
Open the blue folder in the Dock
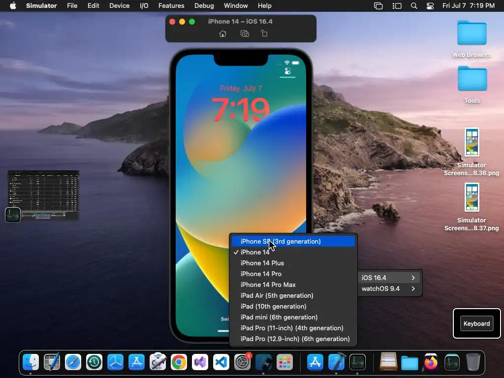pos(409,363)
